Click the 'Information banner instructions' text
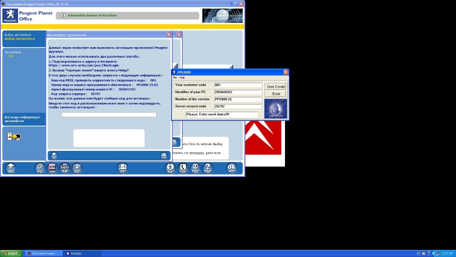The image size is (456, 257). (92, 15)
